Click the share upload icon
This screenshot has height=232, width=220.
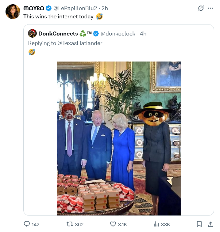tap(210, 224)
